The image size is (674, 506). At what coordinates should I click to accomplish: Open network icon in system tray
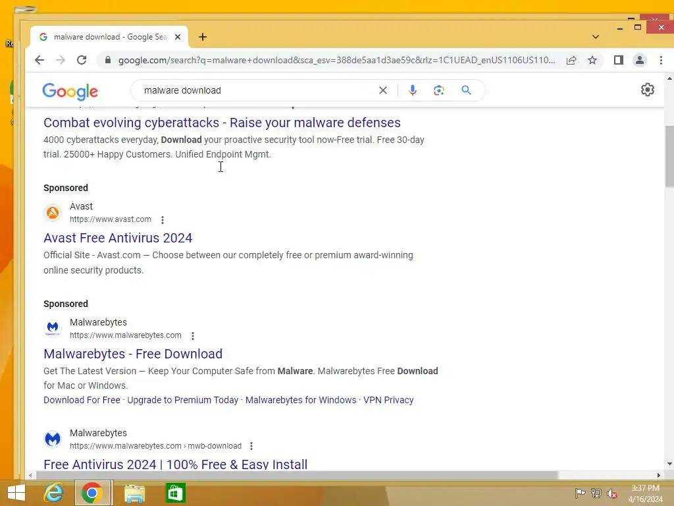coord(596,493)
